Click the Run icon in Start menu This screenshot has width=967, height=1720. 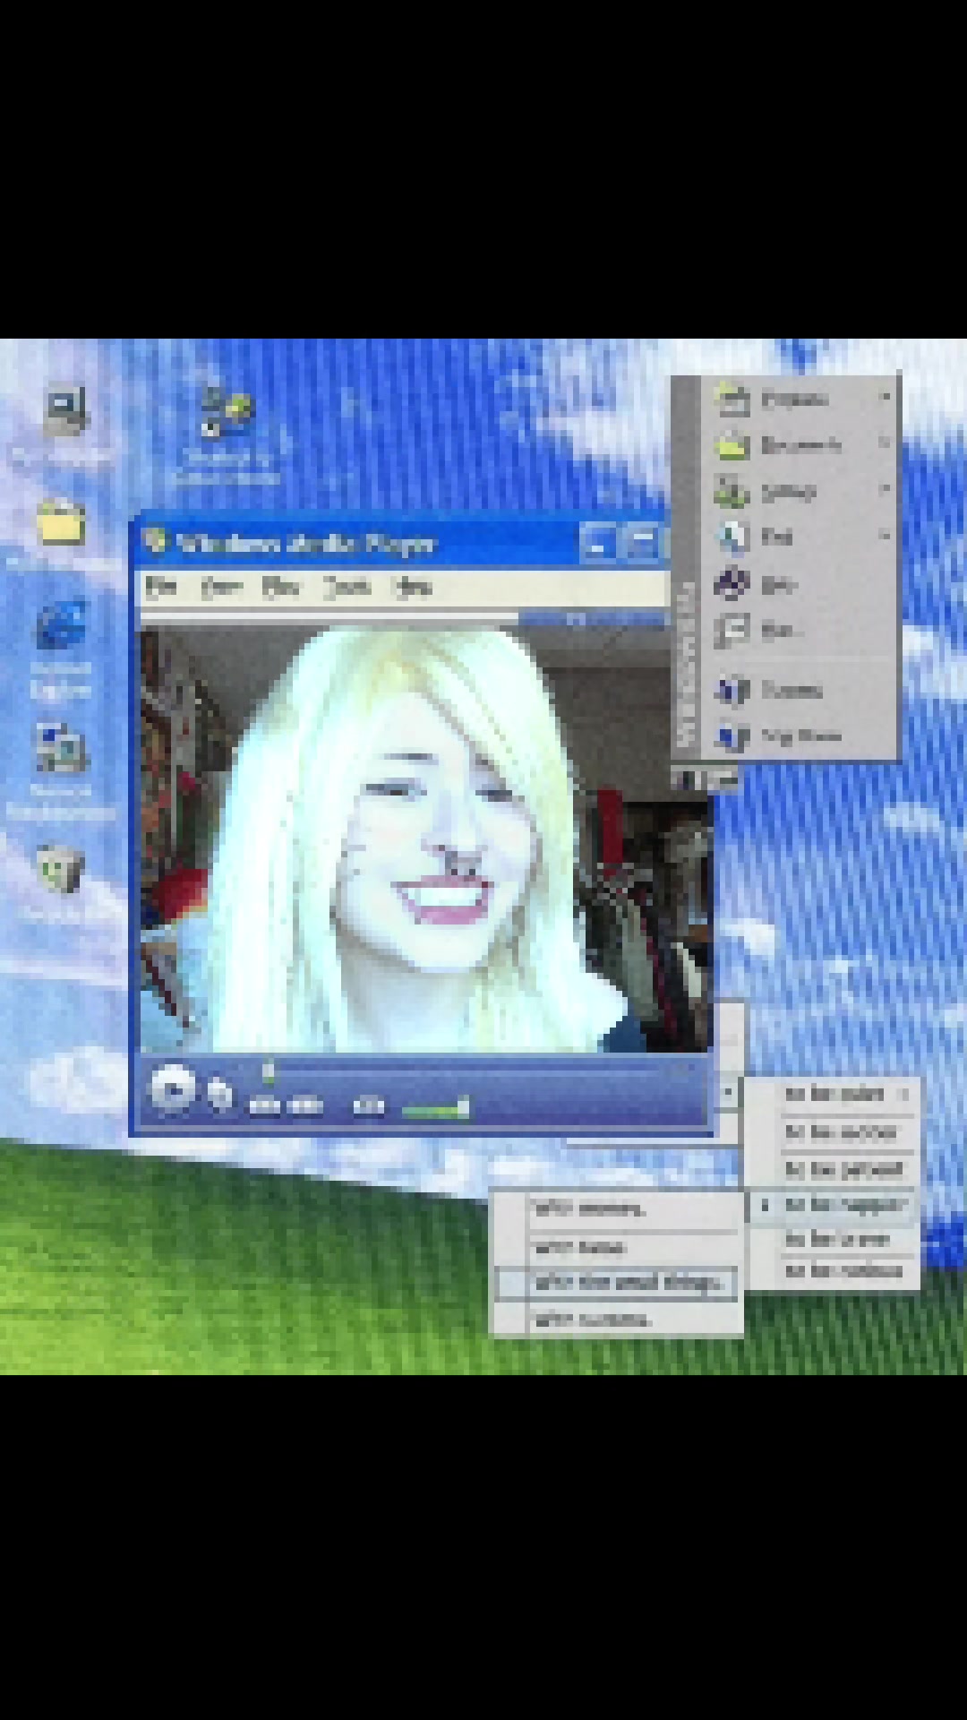732,630
